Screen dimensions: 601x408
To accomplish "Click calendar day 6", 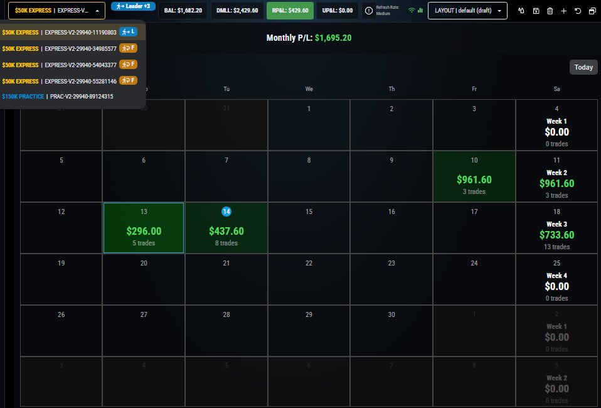I will (x=144, y=176).
